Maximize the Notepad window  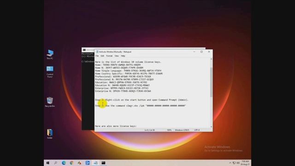click(x=201, y=52)
